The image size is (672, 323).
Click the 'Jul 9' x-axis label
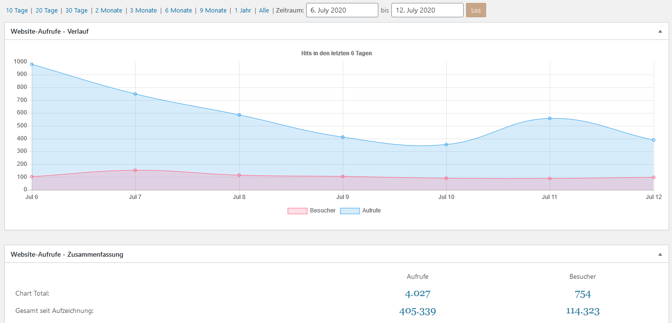coord(343,197)
